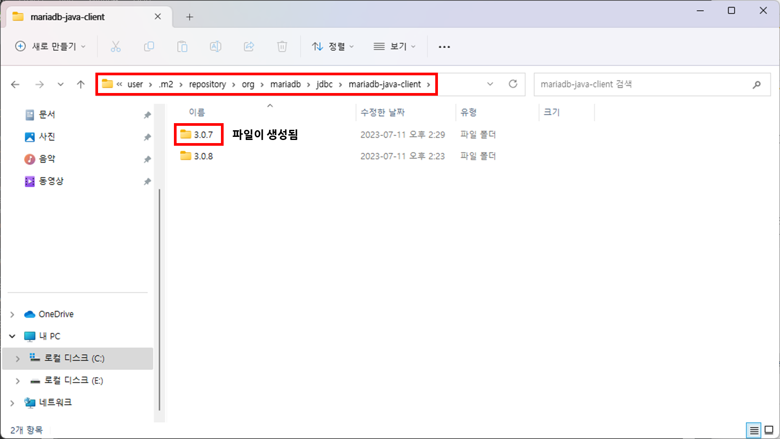Screen dimensions: 780x439
Task: Sort by 유형 column header
Action: point(469,113)
